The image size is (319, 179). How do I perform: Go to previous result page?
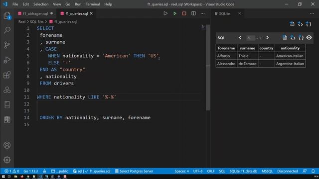coord(240,38)
